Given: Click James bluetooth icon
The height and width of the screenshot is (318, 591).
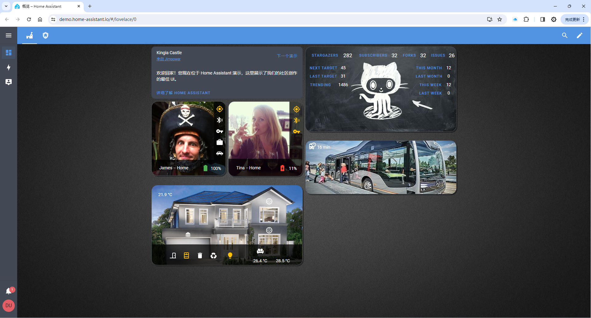Looking at the screenshot, I should (220, 120).
